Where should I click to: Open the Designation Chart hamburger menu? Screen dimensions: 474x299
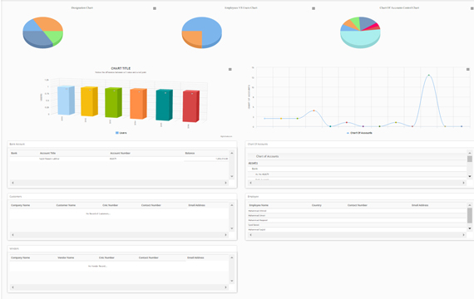tap(155, 8)
